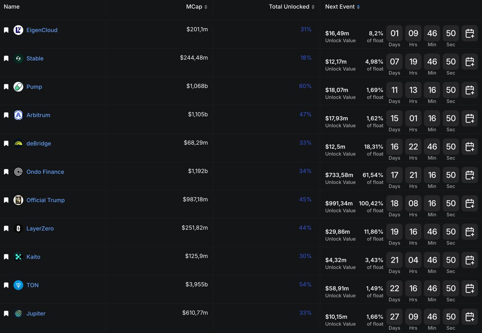The image size is (482, 333).
Task: Open the Official Trump token link
Action: click(x=46, y=200)
